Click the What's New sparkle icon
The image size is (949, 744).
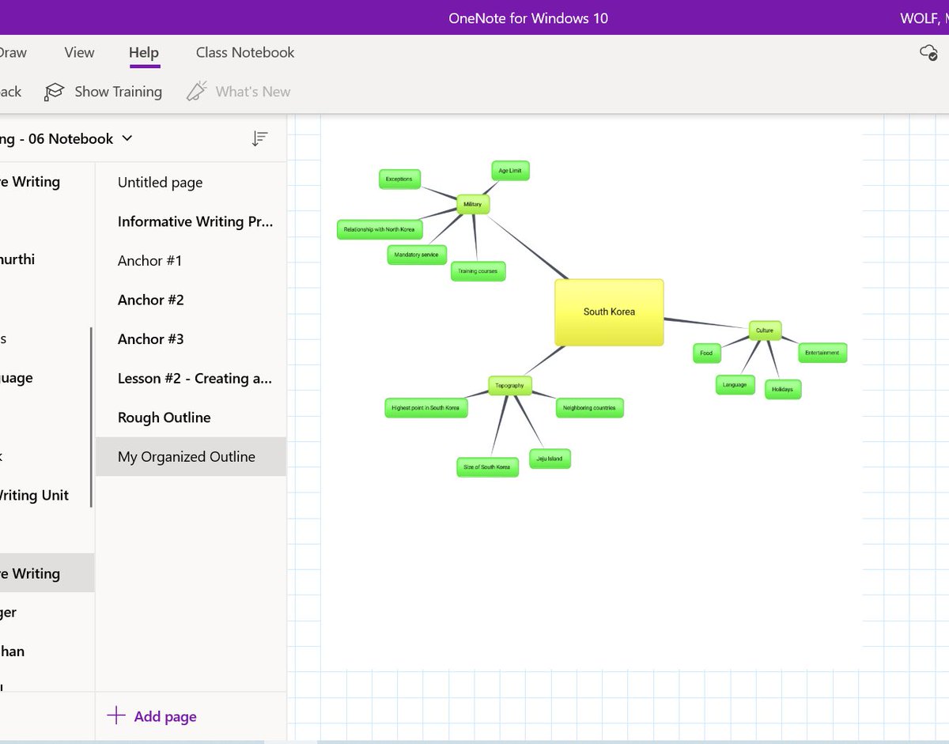[x=196, y=91]
